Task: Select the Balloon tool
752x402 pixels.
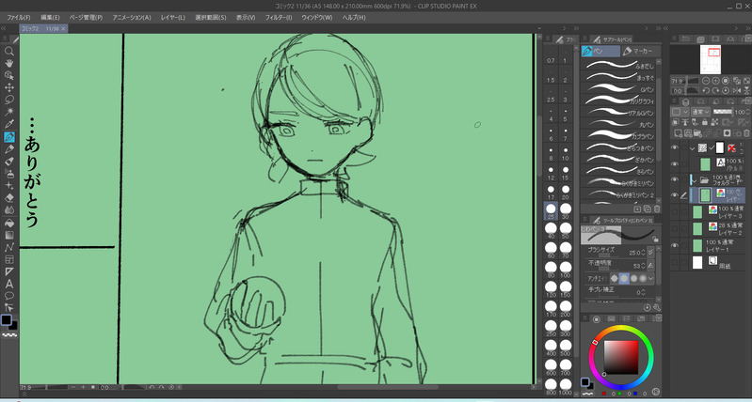Action: [x=9, y=296]
